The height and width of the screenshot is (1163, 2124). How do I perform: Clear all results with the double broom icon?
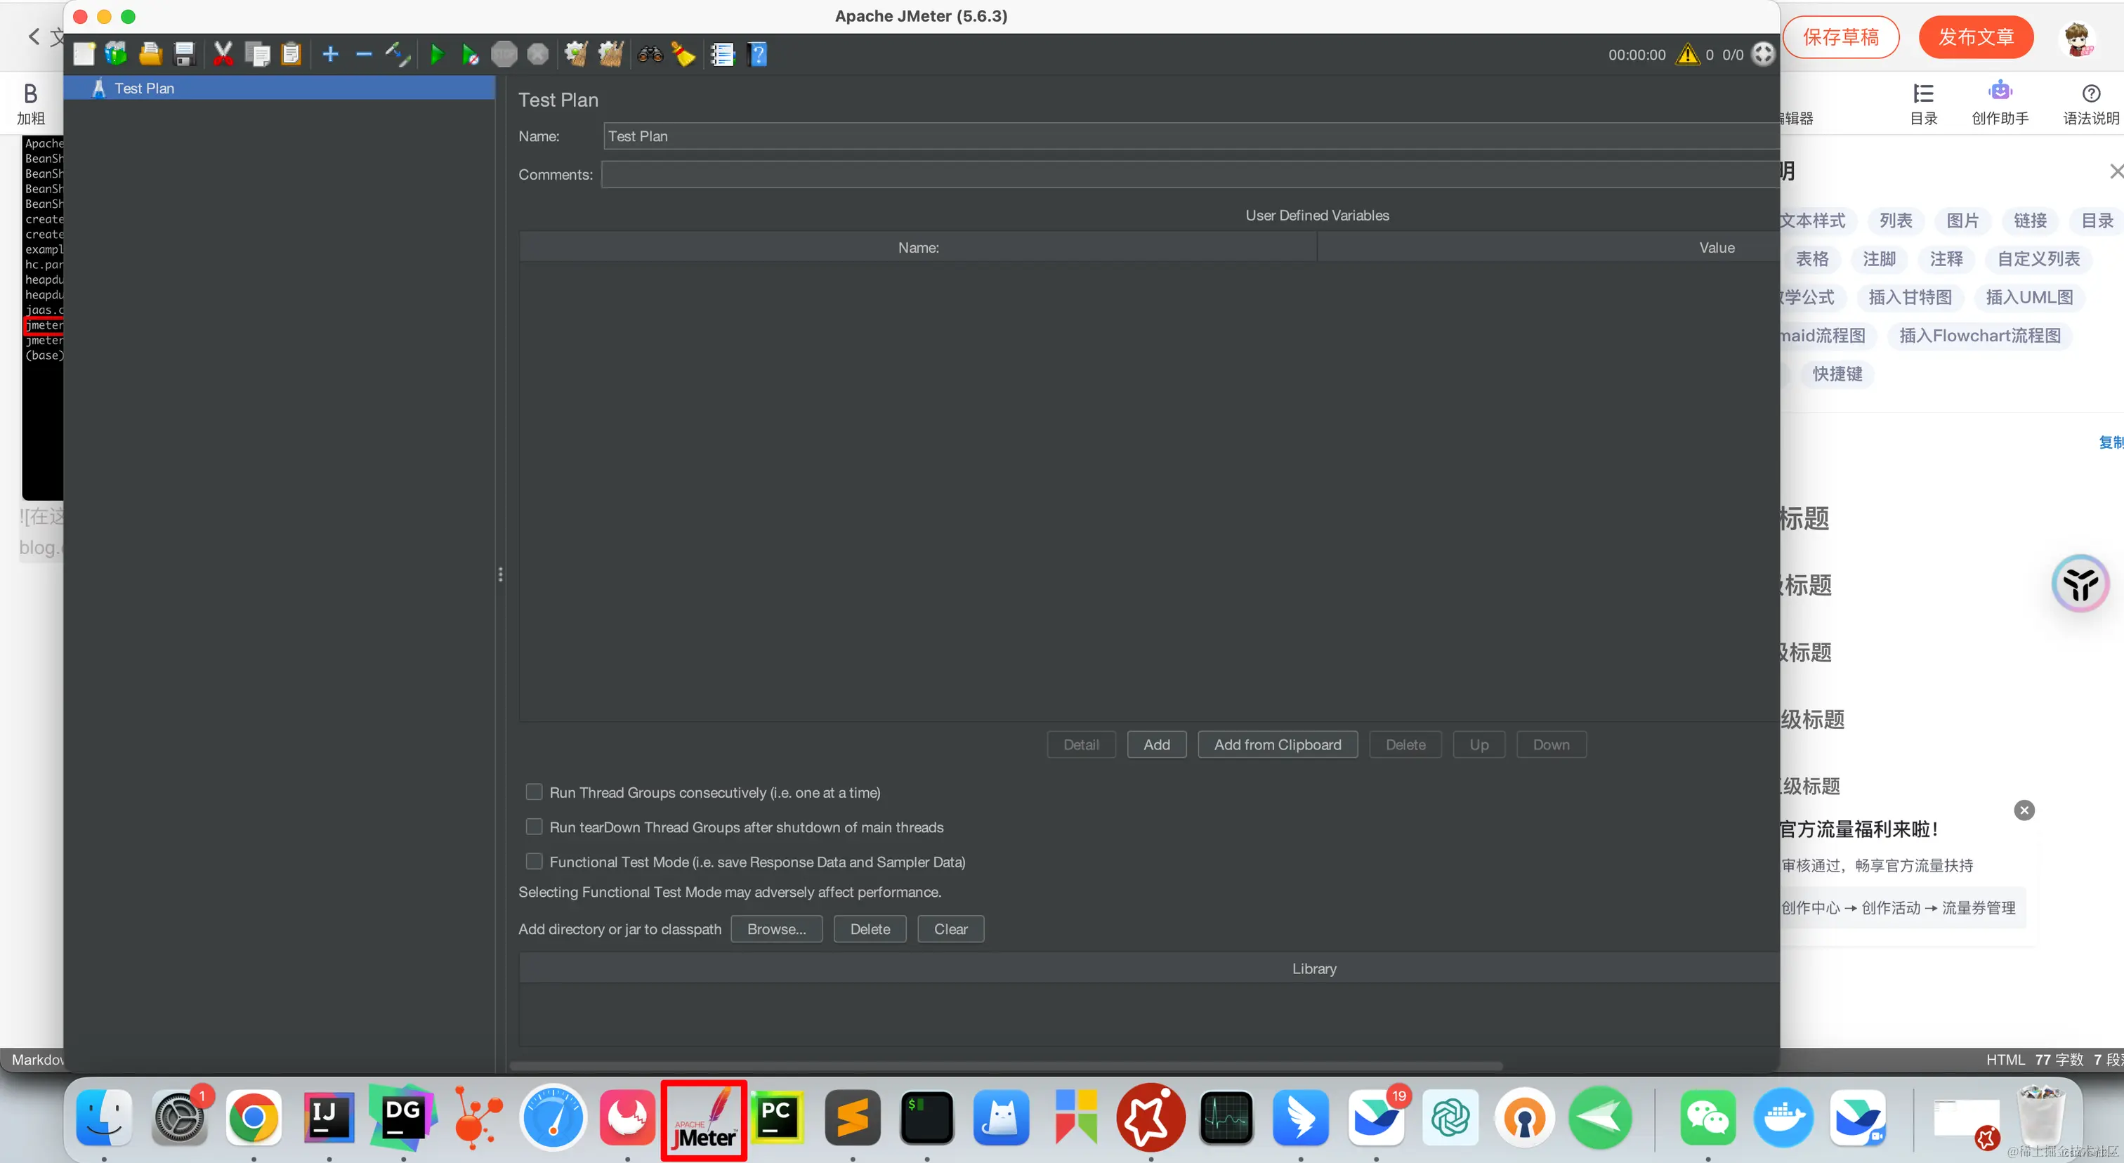(x=610, y=54)
